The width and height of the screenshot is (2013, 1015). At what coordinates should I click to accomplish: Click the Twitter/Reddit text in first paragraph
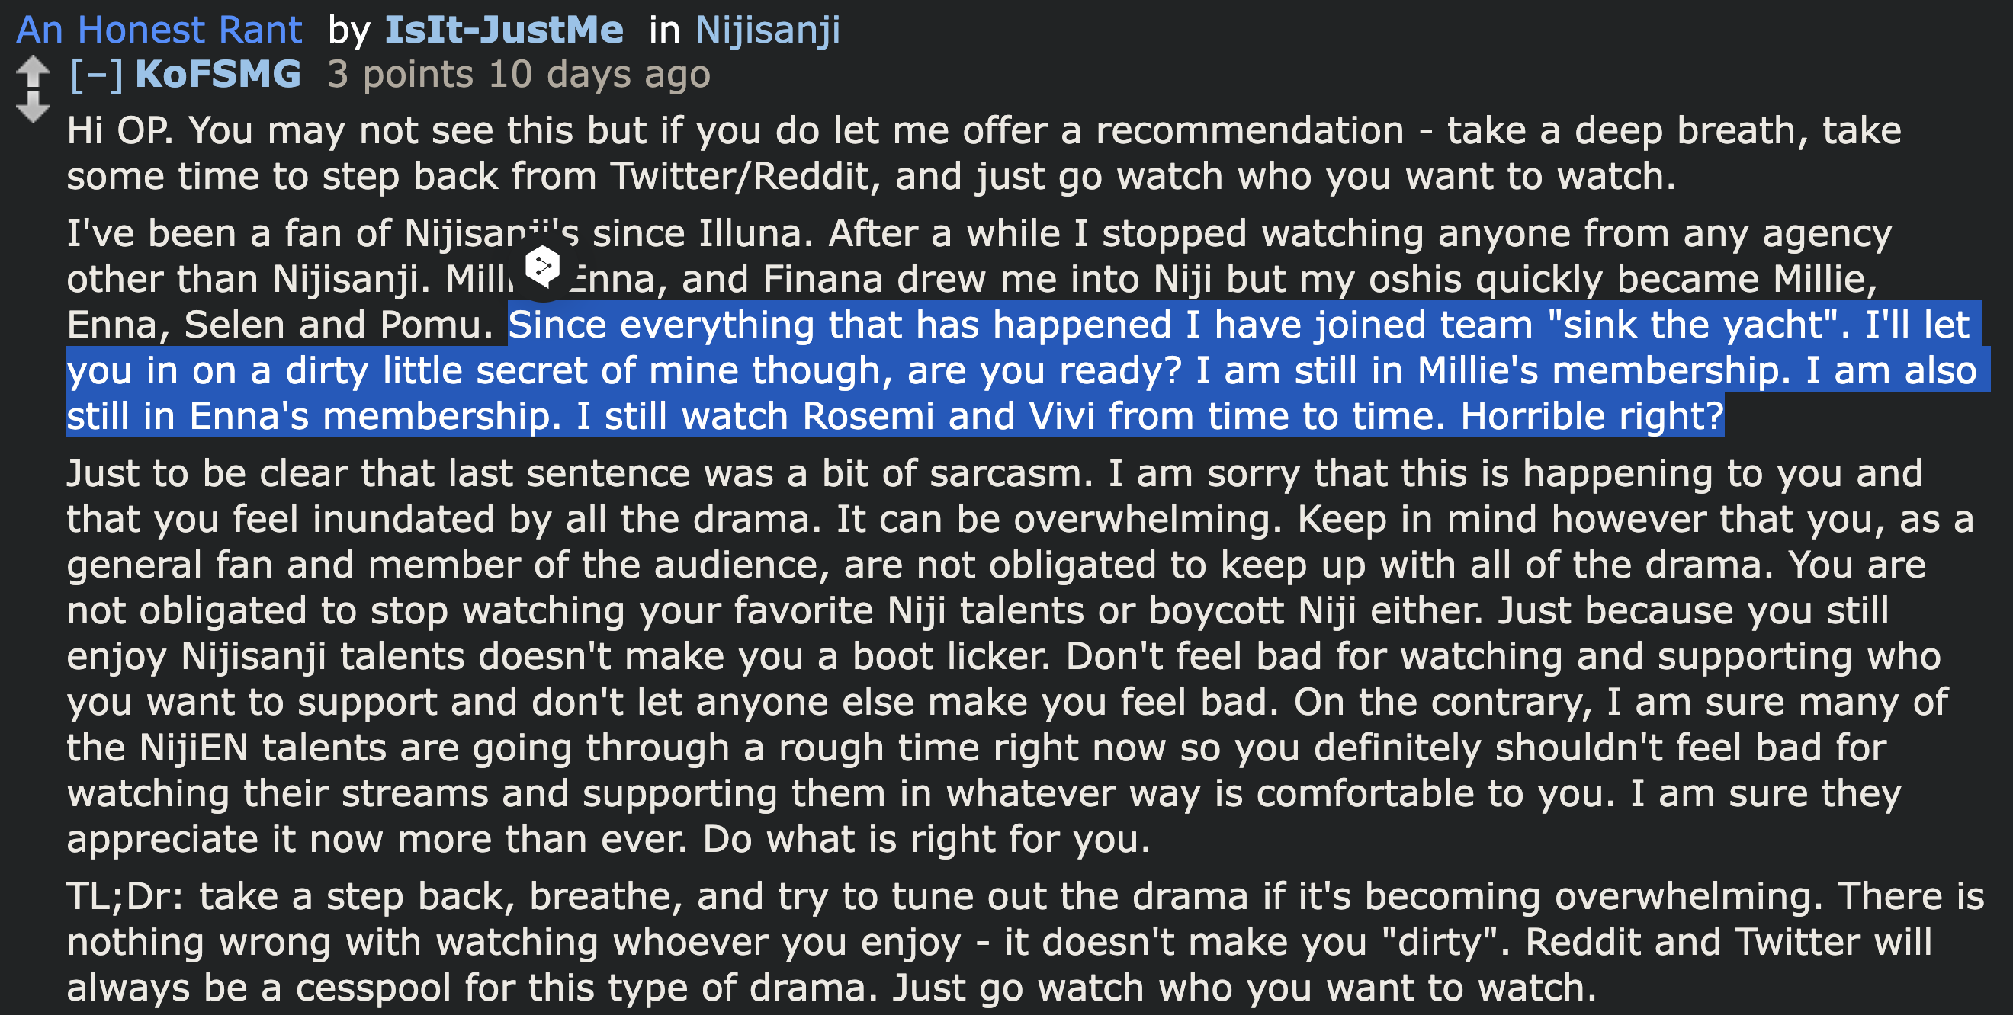pyautogui.click(x=738, y=177)
